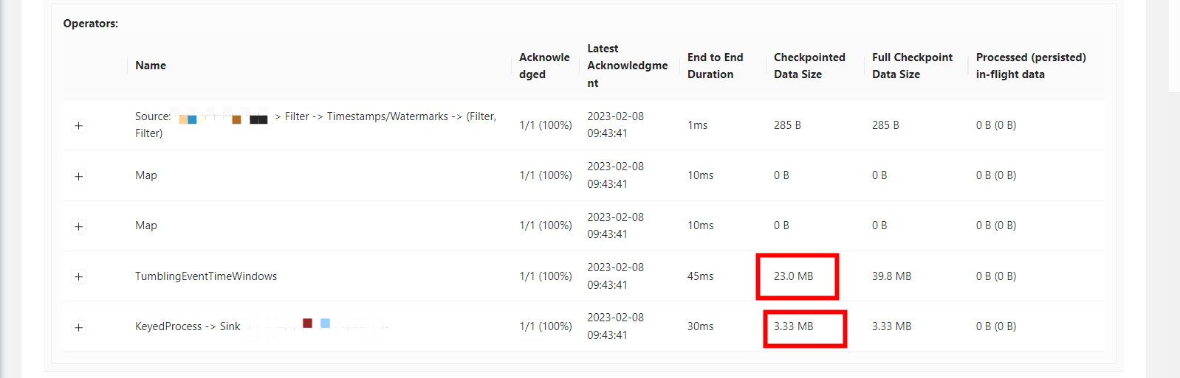Screen dimensions: 1180x378
Task: Click the End to End Duration header
Action: [716, 66]
